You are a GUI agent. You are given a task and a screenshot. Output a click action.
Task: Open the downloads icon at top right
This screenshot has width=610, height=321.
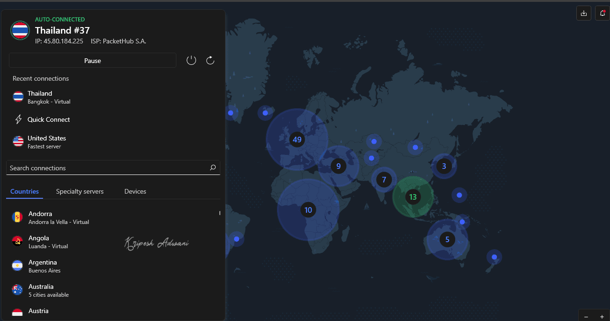pyautogui.click(x=583, y=13)
